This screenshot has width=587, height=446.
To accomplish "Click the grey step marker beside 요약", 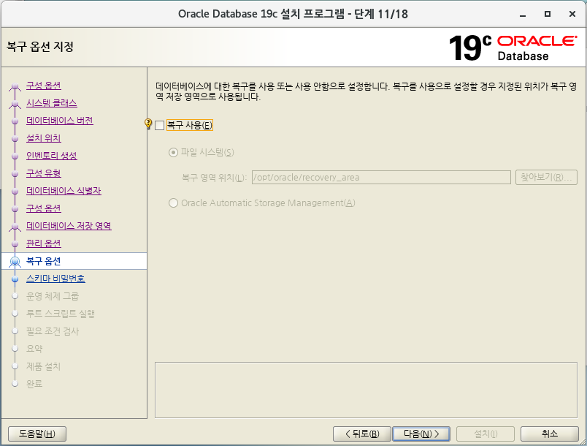I will coord(15,349).
